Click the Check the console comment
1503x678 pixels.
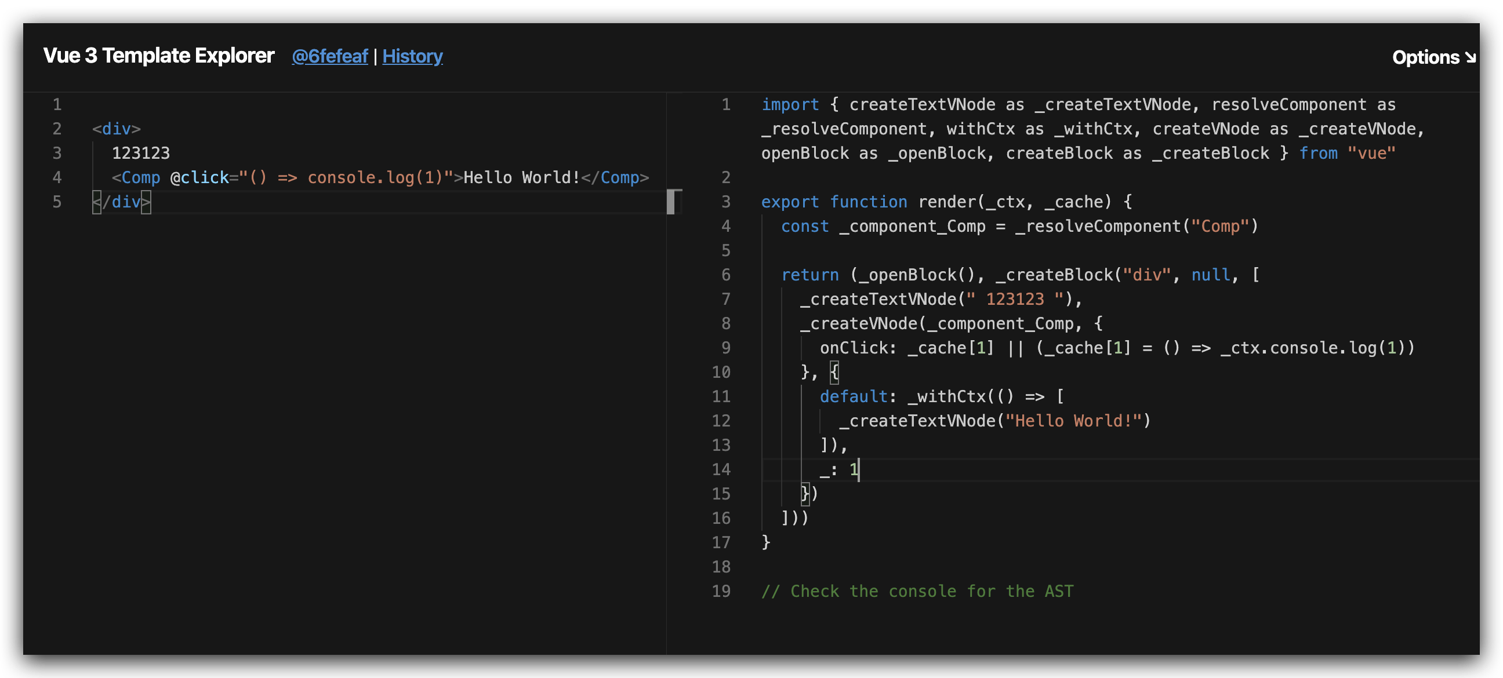tap(917, 591)
